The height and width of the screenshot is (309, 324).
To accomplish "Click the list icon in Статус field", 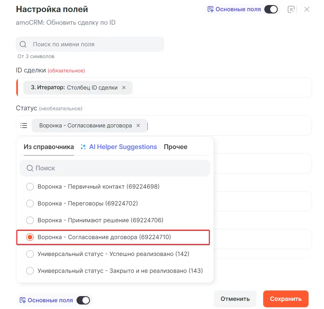I will coord(24,125).
